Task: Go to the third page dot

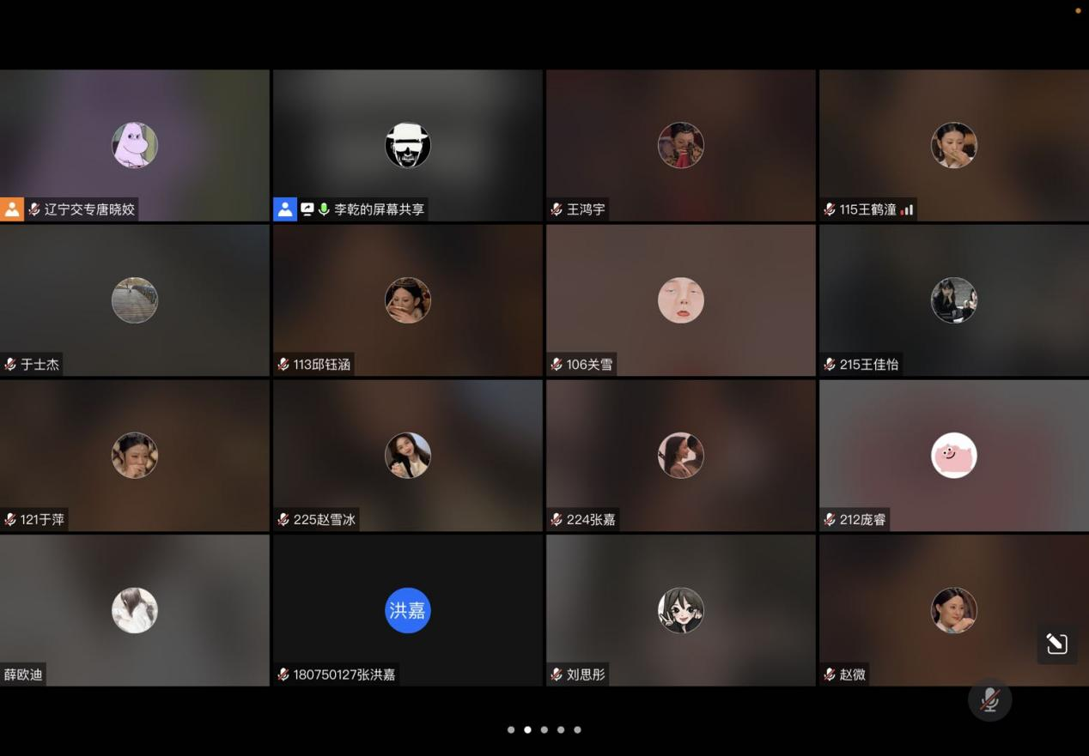Action: pyautogui.click(x=544, y=729)
